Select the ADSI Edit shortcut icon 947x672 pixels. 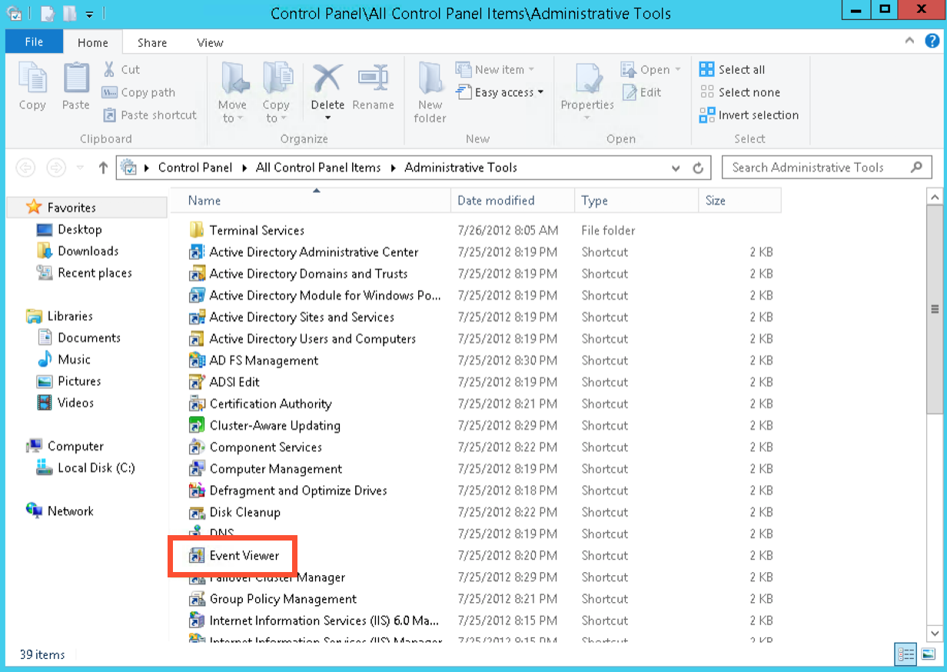(197, 381)
